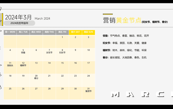Click calendar date 10
The image size is (173, 109).
point(89,50)
